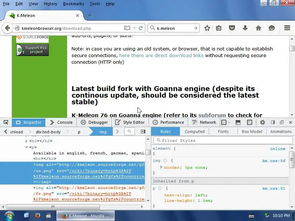Viewport: 295px width, 221px height.
Task: Click the address bar URL field
Action: pyautogui.click(x=72, y=28)
